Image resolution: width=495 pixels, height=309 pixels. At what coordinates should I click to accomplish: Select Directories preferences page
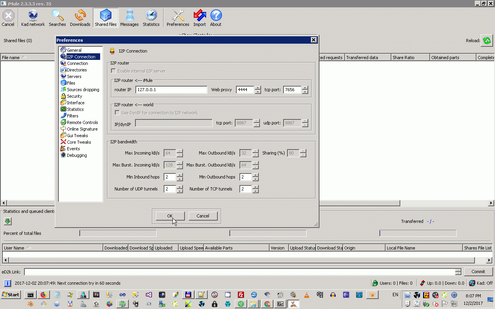click(x=77, y=70)
